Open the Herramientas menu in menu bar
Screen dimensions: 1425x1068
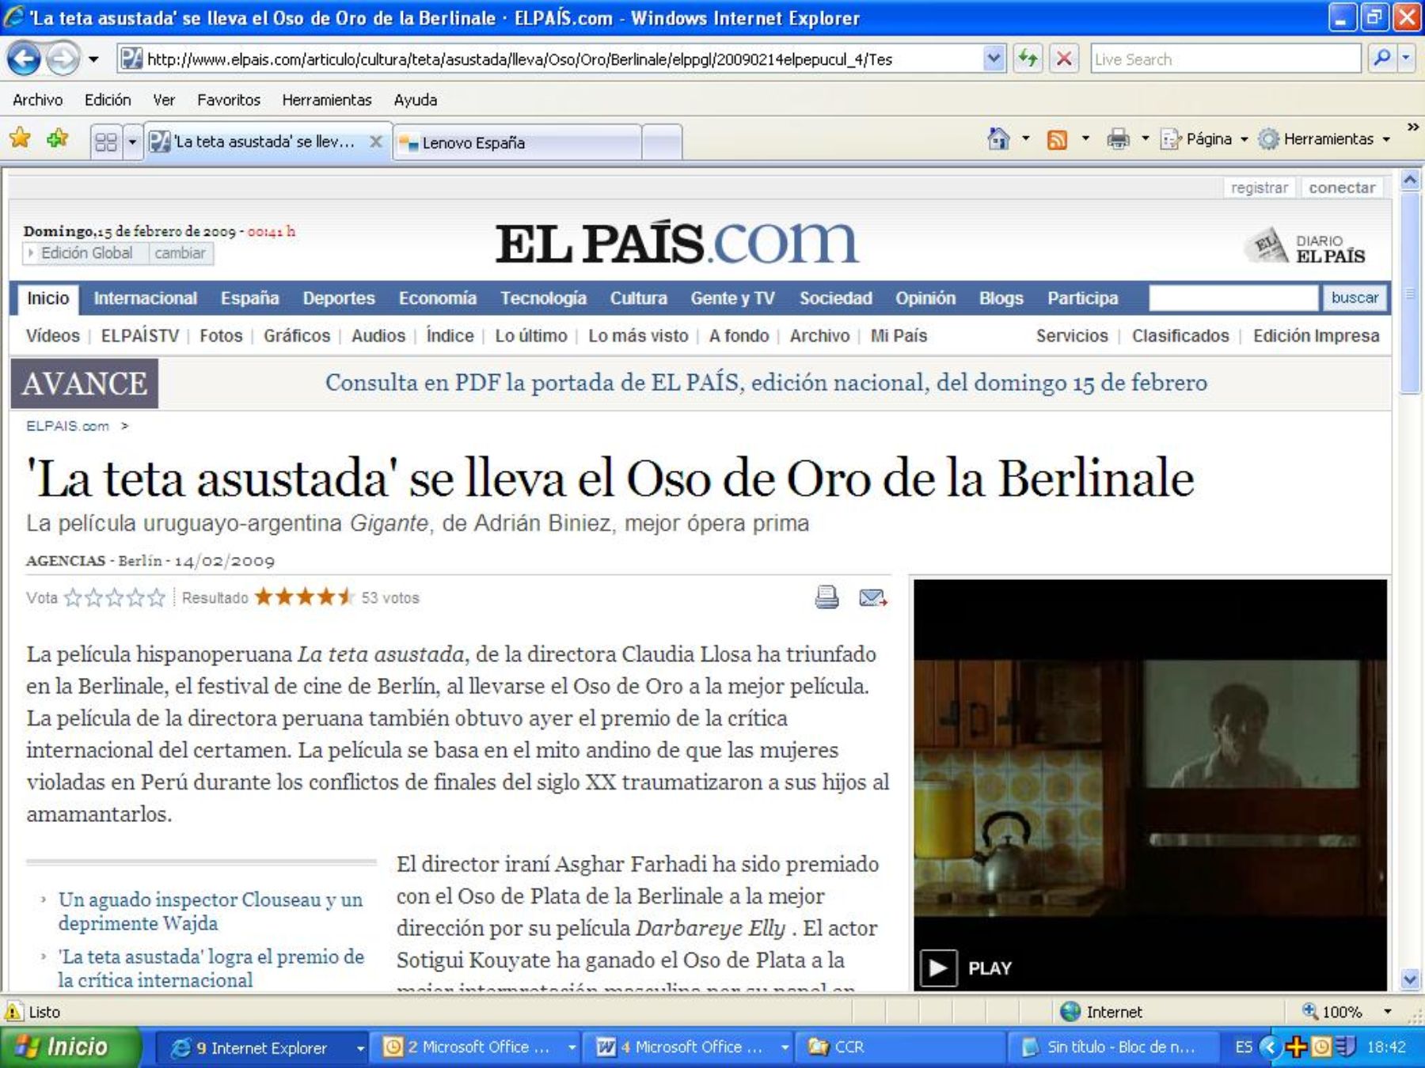[x=327, y=100]
